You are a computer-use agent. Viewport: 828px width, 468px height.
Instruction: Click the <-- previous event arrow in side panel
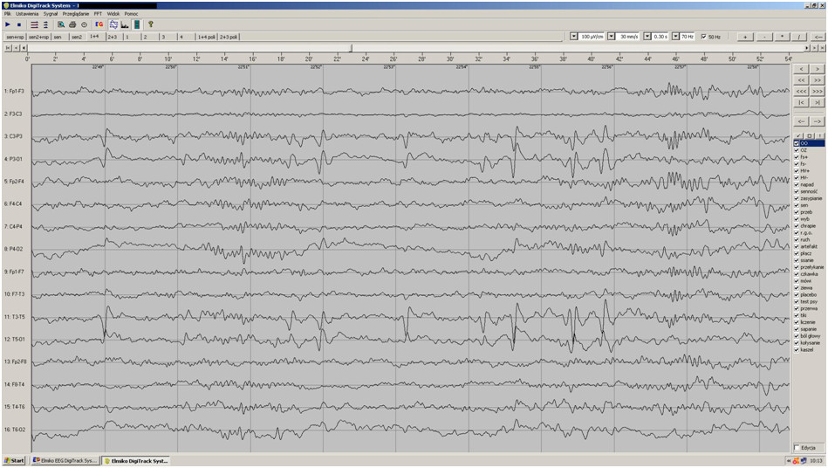click(x=801, y=121)
